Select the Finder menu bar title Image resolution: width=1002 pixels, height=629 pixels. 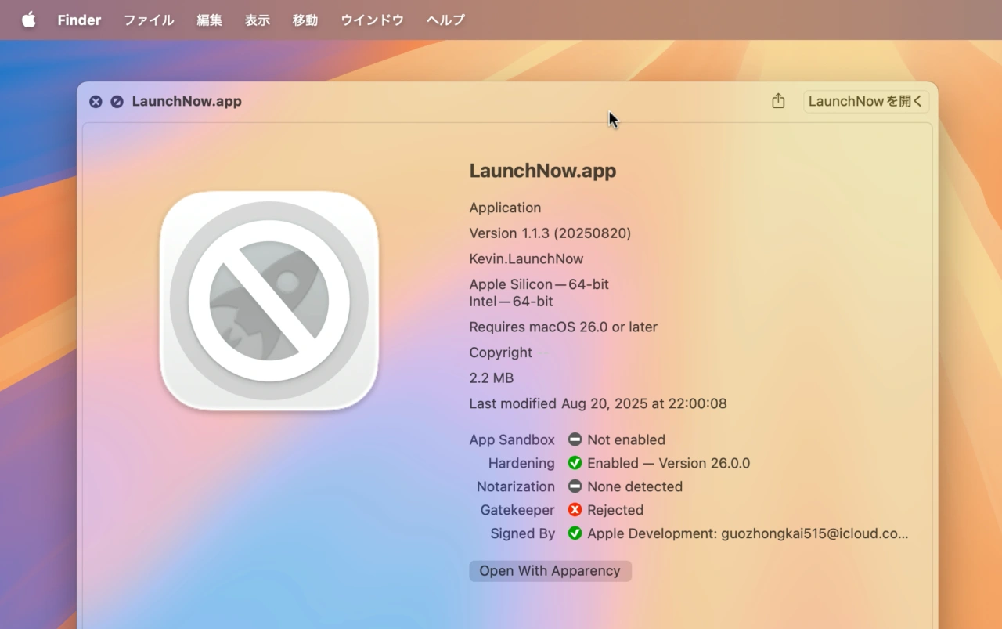(x=78, y=20)
